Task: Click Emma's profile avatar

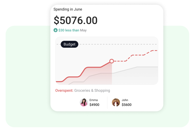Action: (84, 102)
